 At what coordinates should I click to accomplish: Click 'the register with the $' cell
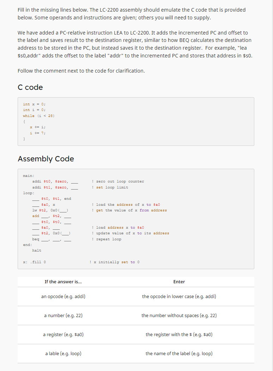179,335
